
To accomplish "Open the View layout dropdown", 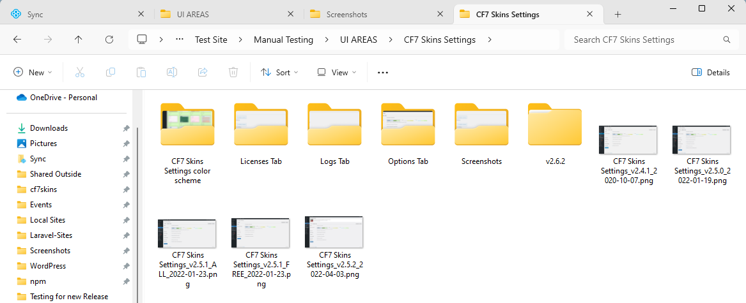I will [337, 72].
